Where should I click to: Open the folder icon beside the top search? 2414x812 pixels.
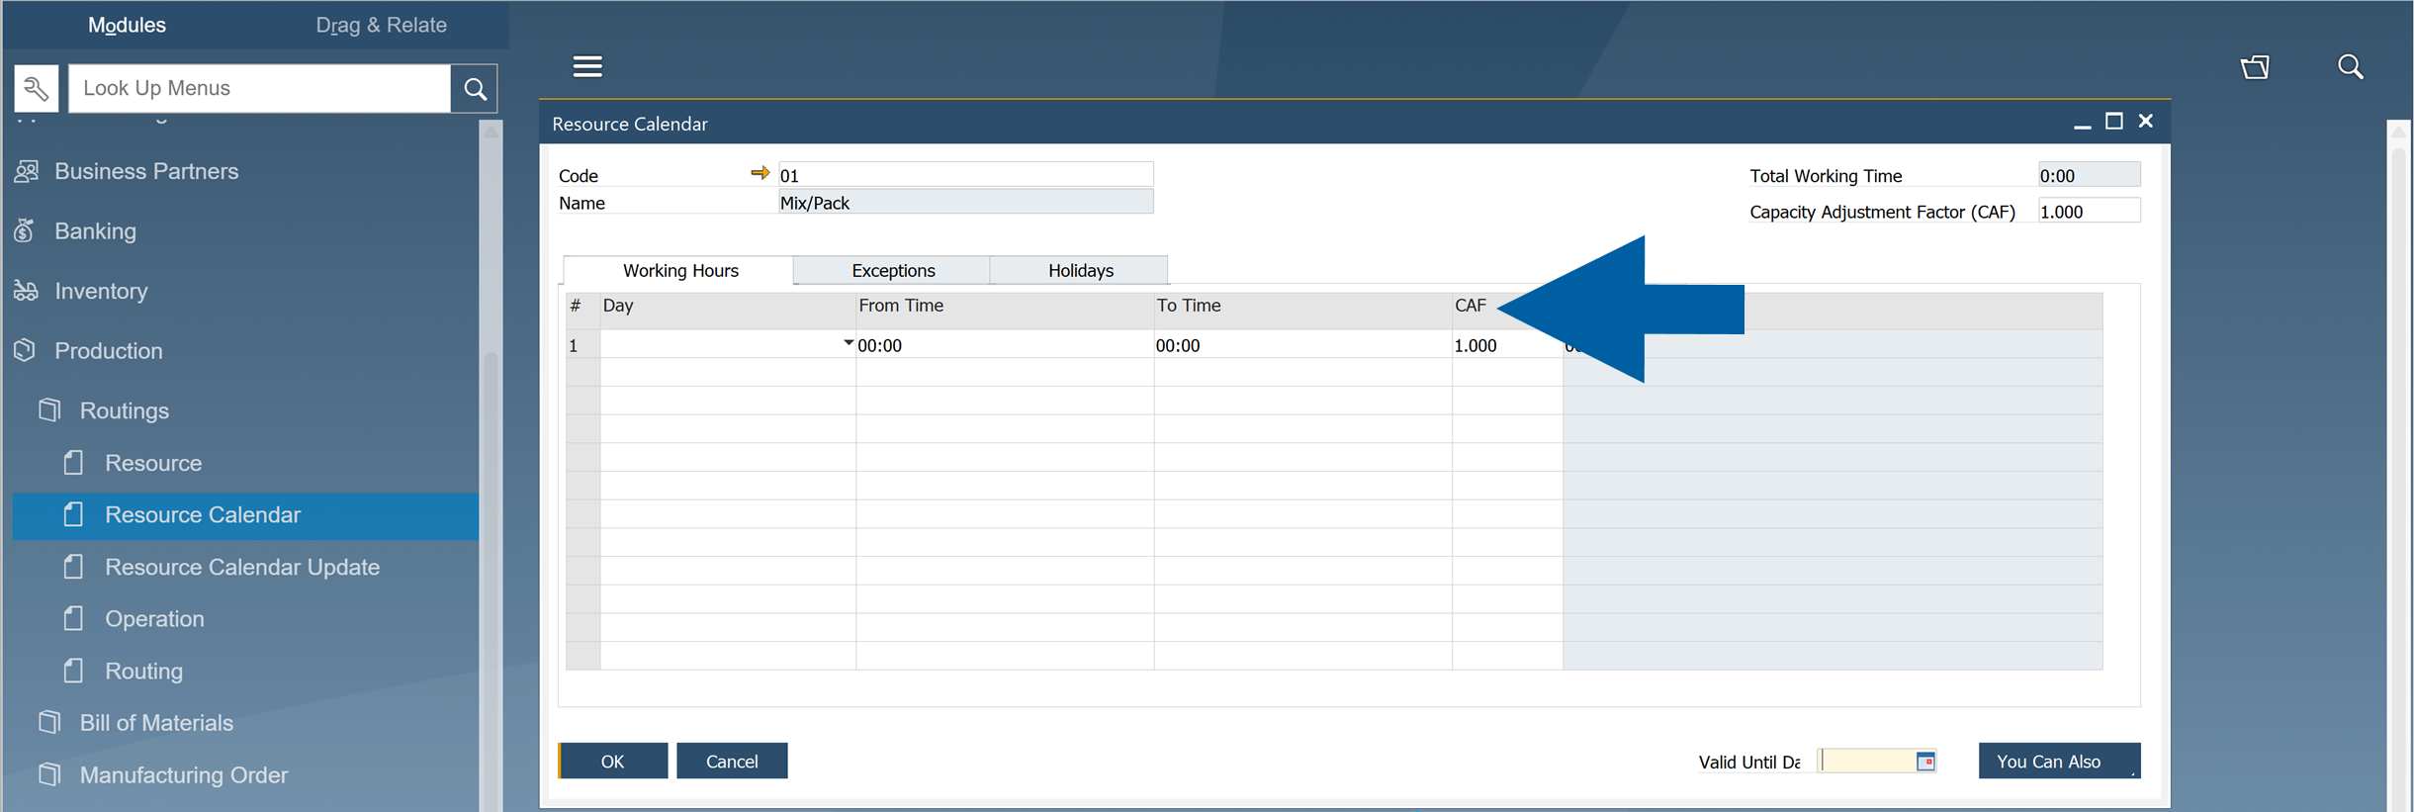pos(2255,66)
